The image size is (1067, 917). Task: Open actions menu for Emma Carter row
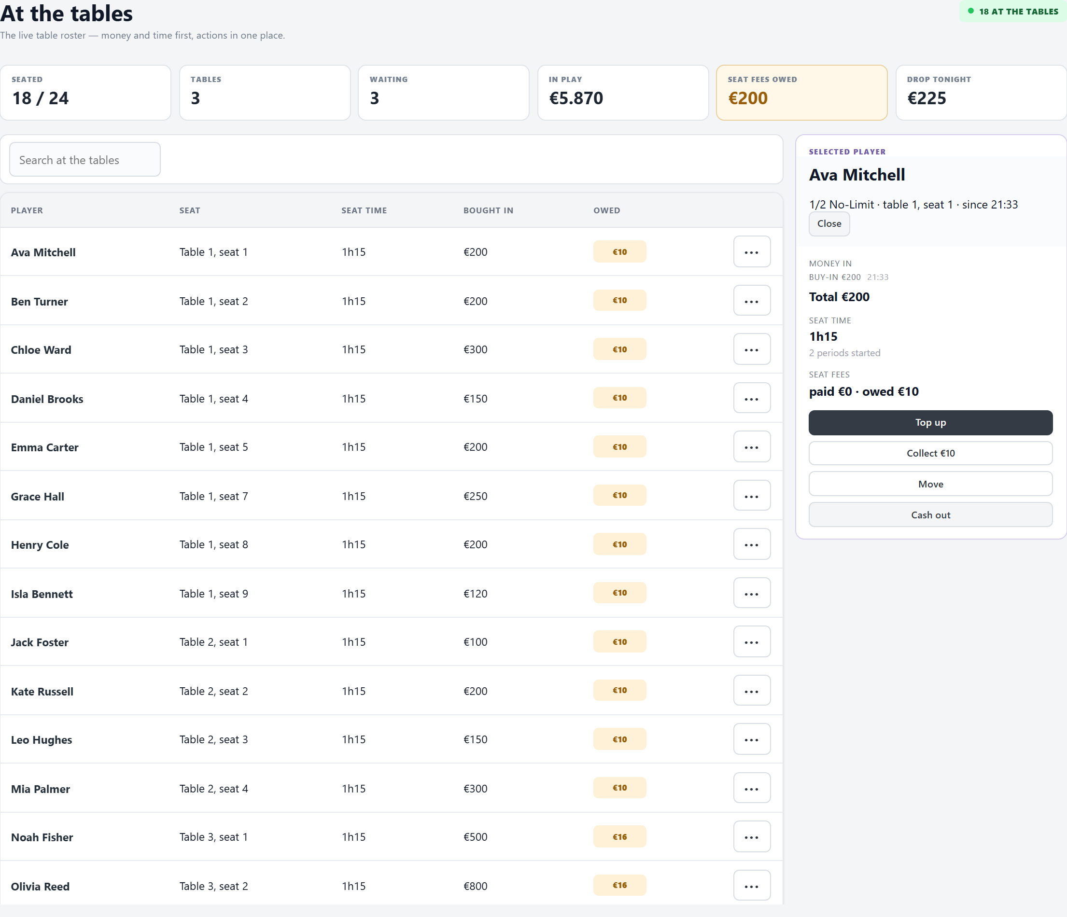click(x=751, y=446)
